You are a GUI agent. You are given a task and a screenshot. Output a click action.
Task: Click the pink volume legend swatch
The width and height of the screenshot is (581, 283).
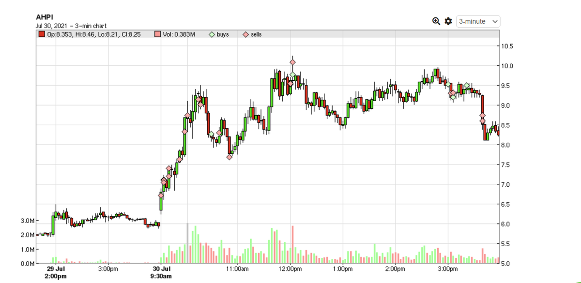pyautogui.click(x=157, y=34)
